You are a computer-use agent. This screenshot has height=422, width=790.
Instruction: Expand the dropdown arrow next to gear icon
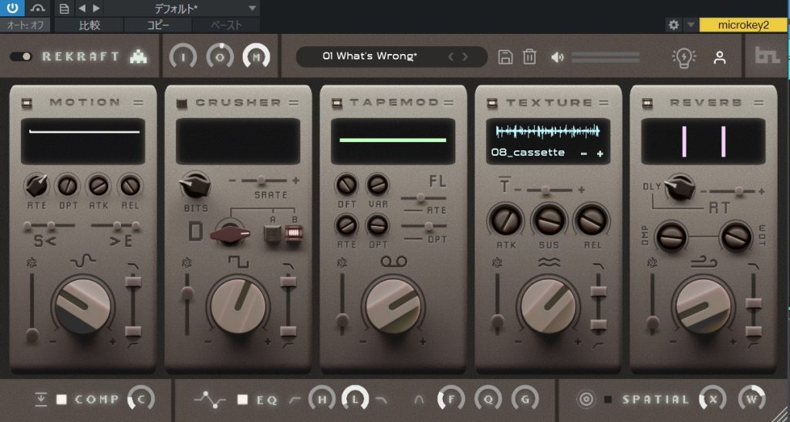(x=690, y=25)
